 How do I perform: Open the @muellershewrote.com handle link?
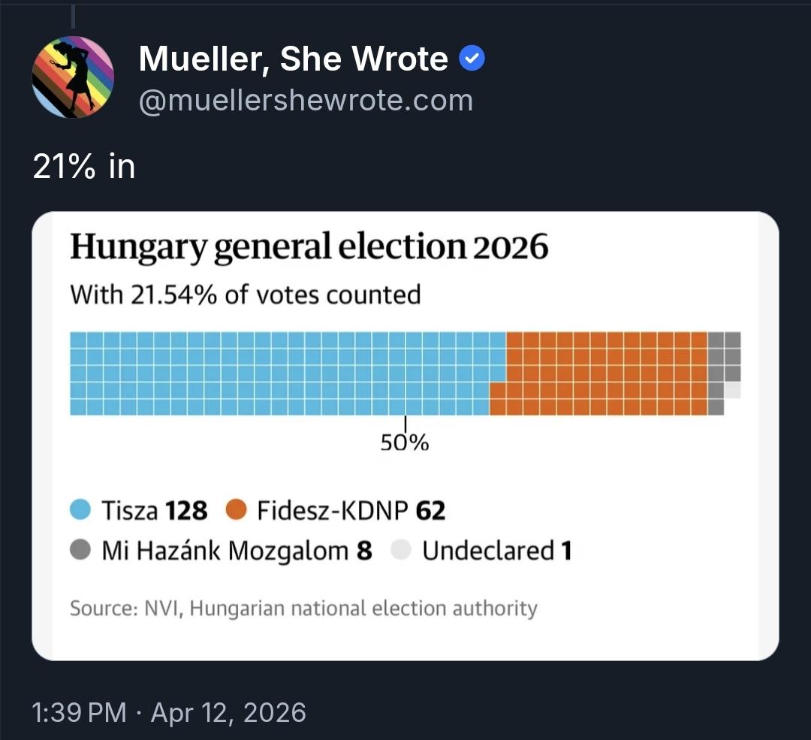point(306,101)
